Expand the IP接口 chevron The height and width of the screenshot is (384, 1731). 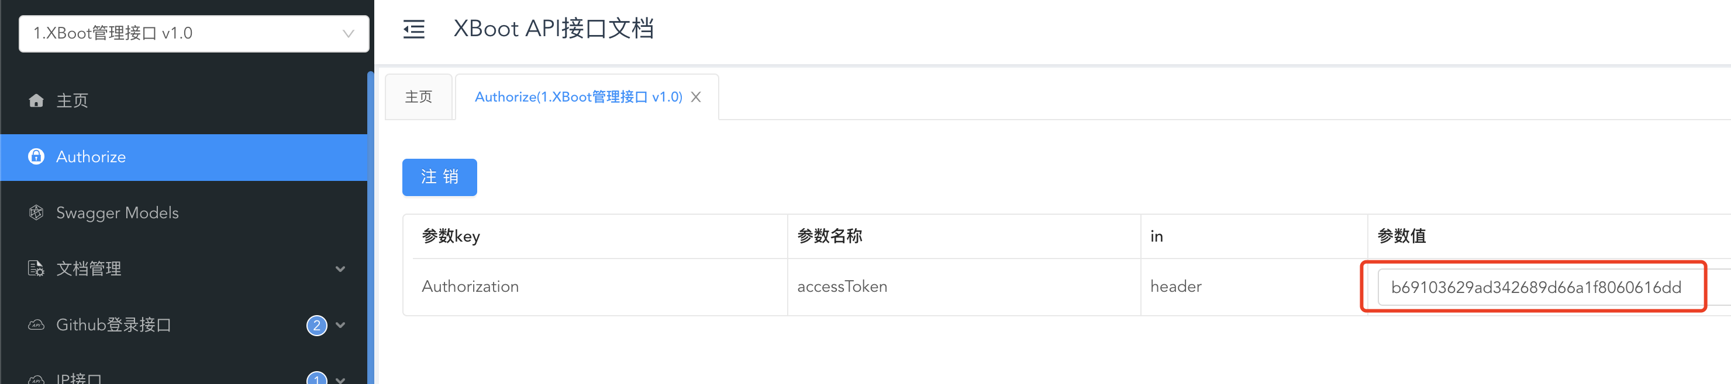click(x=341, y=379)
